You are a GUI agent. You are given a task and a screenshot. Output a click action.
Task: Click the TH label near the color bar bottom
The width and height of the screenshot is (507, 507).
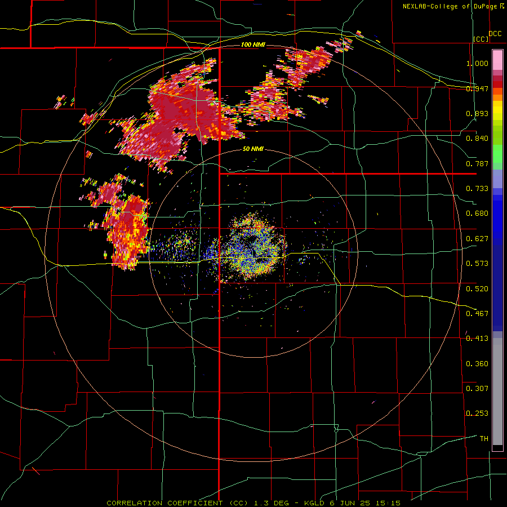click(x=484, y=439)
